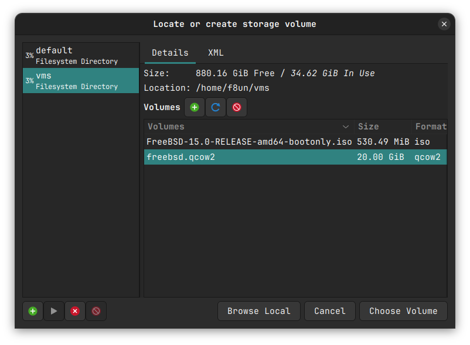Select the vms storage pool
Screen dimensions: 470x345
coord(81,80)
